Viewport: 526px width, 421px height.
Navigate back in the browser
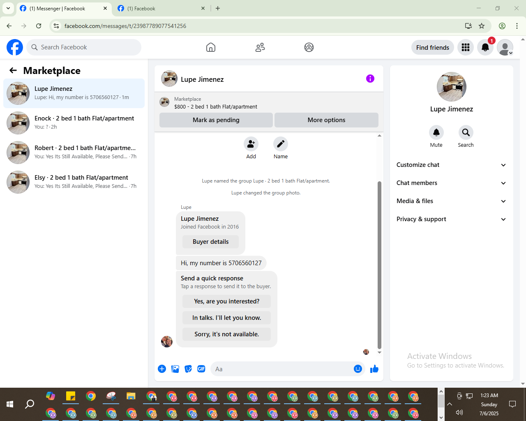click(x=9, y=26)
